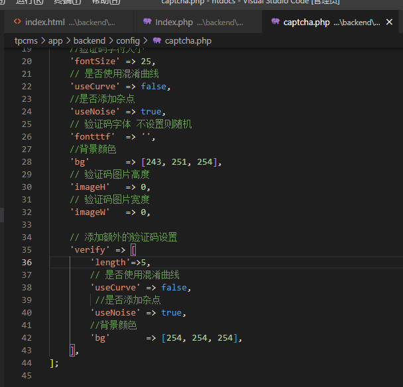403x387 pixels.
Task: Click the true value on line 24
Action: (151, 112)
